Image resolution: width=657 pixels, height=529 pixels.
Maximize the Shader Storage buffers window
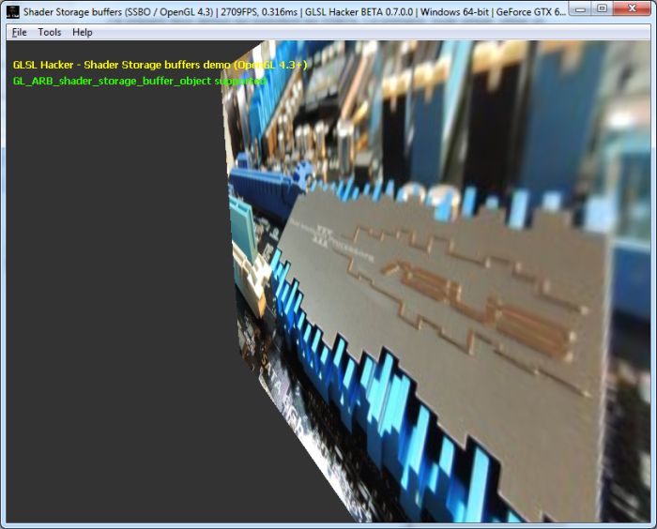coord(603,8)
